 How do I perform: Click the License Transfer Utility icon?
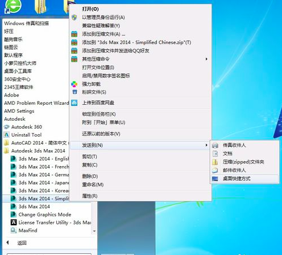14,223
